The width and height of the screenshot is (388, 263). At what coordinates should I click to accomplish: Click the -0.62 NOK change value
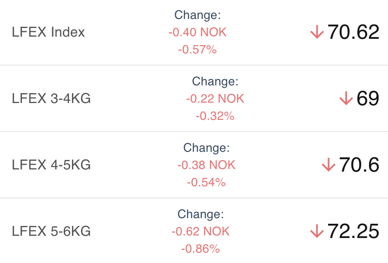[x=200, y=232]
